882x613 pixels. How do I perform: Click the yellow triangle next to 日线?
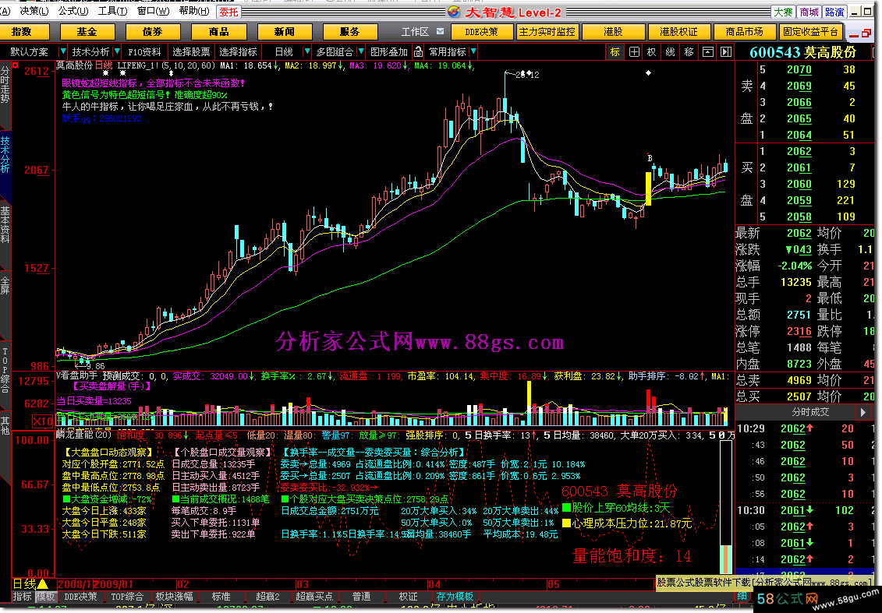(44, 584)
